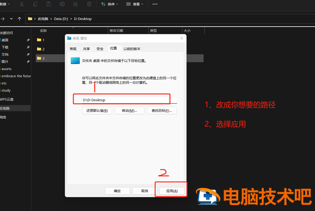Open 图片 in quick access sidebar
Image resolution: width=315 pixels, height=211 pixels.
pyautogui.click(x=5, y=61)
